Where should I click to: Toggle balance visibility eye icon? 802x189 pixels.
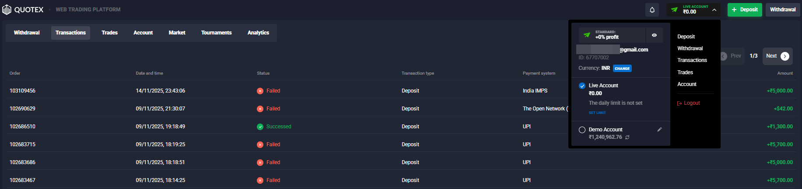coord(654,35)
